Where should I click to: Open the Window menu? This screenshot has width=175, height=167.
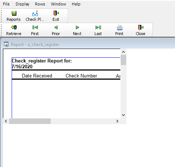[58, 4]
